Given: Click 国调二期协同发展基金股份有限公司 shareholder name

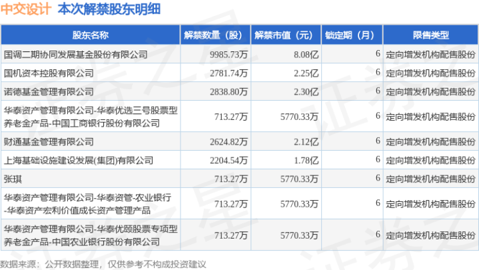Looking at the screenshot, I should tap(76, 55).
